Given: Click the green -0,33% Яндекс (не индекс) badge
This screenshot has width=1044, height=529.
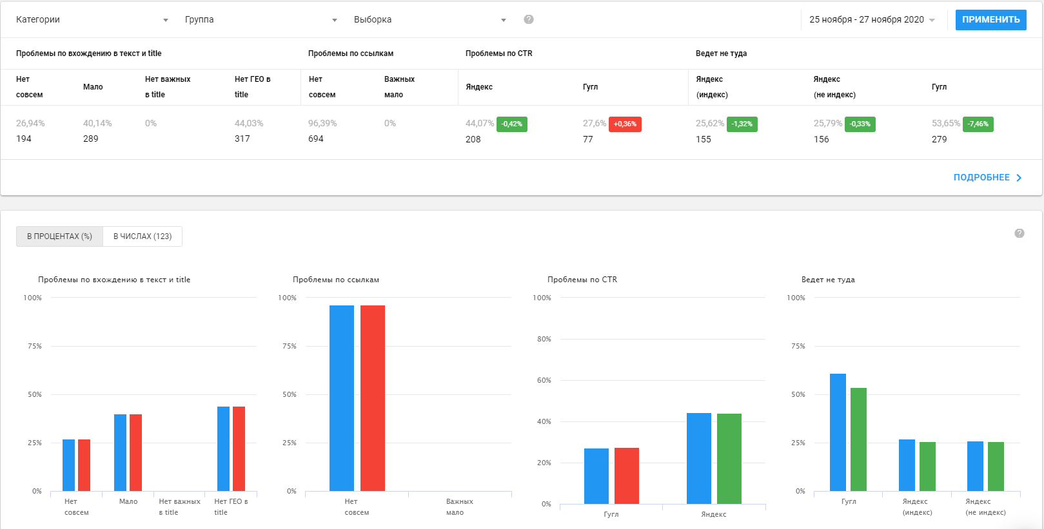Looking at the screenshot, I should tap(860, 124).
